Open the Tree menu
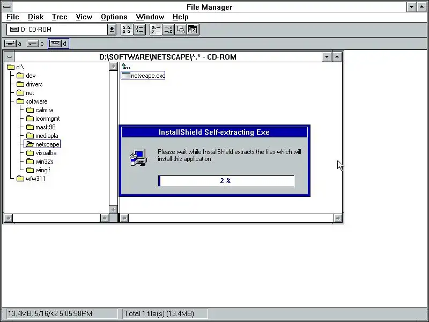Screen dimensions: 429x322 point(60,17)
